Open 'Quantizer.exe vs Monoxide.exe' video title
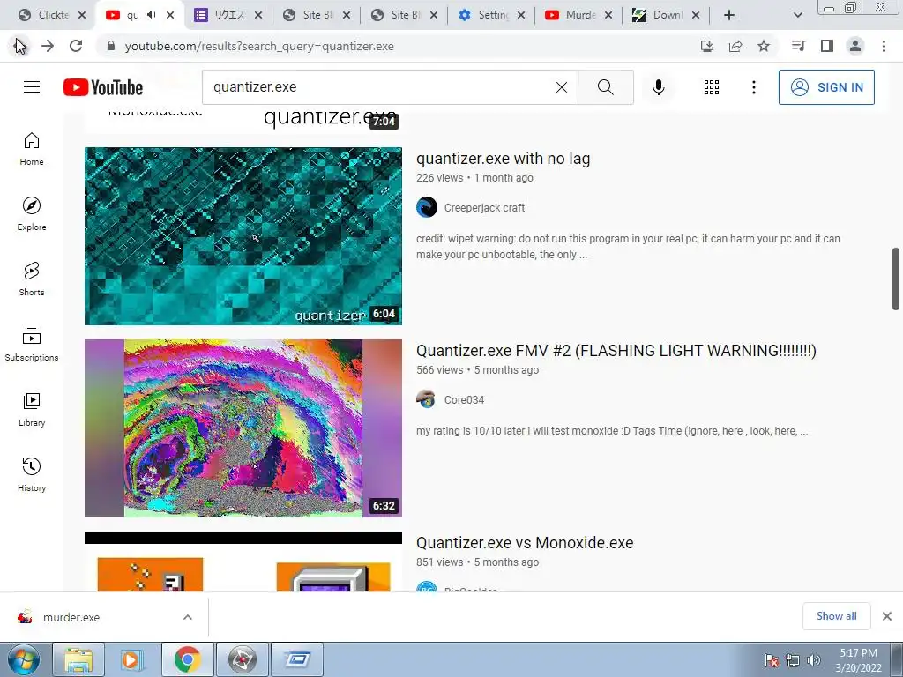Viewport: 903px width, 677px height. point(525,543)
